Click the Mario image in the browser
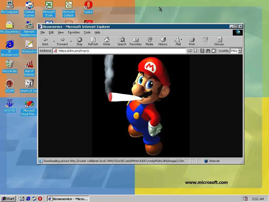This screenshot has height=202, width=269. pyautogui.click(x=141, y=106)
